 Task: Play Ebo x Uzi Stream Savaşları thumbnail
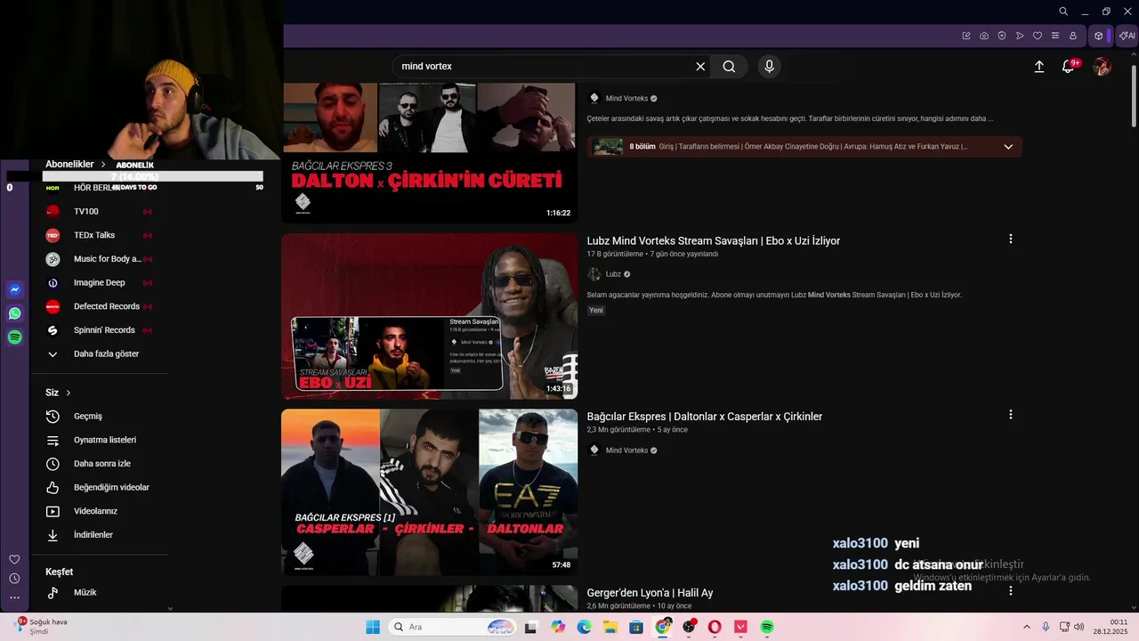pos(430,316)
